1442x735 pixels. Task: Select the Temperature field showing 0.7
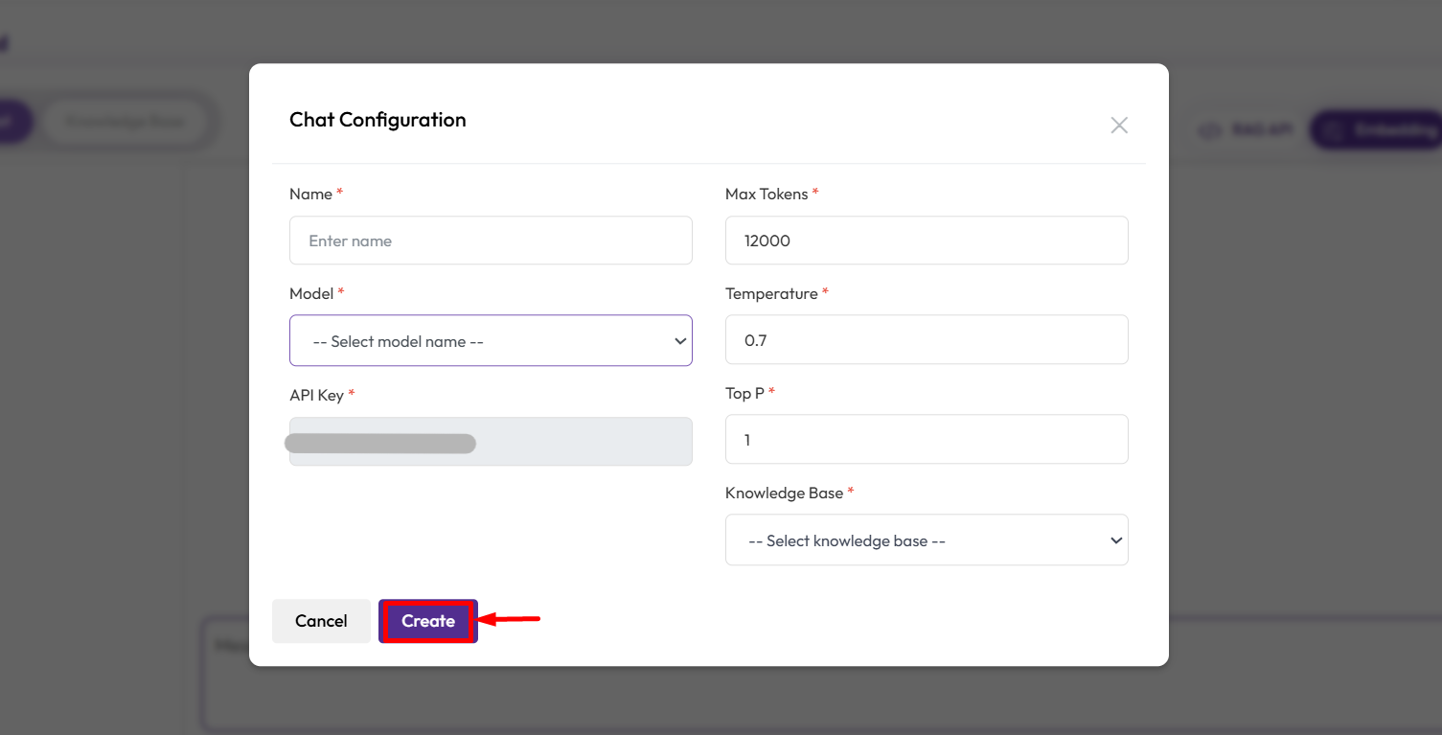coord(927,340)
